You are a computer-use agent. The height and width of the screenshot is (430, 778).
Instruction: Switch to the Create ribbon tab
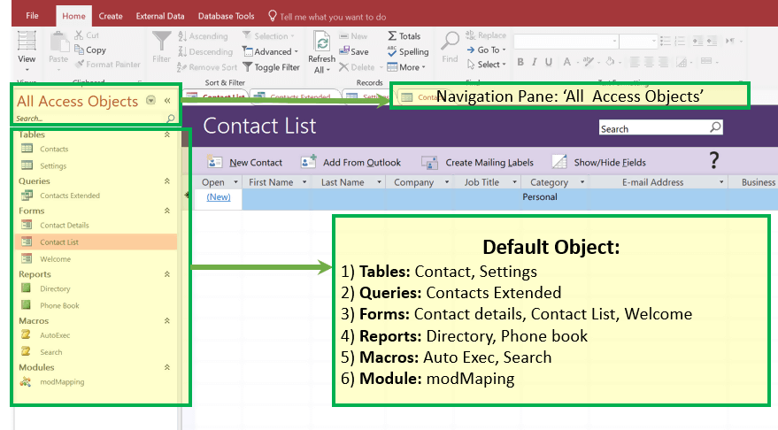pos(111,16)
